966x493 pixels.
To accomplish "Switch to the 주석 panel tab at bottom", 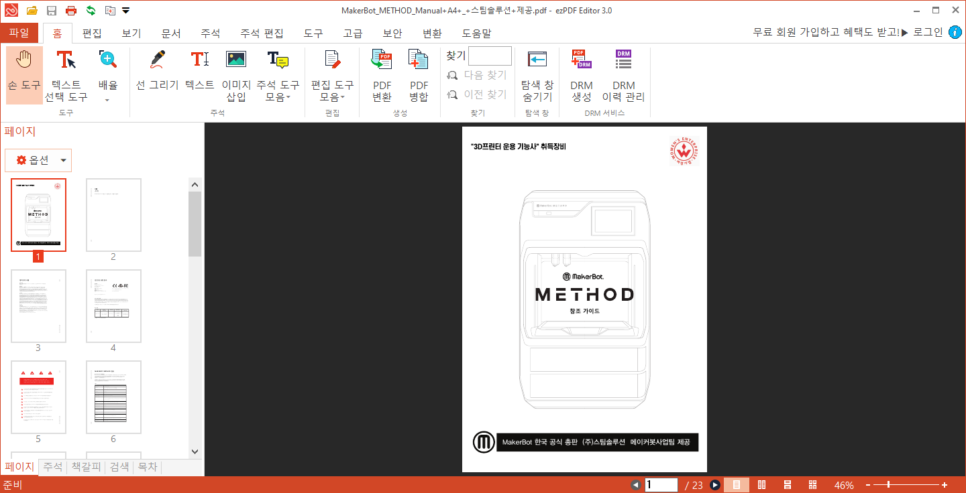I will tap(53, 467).
